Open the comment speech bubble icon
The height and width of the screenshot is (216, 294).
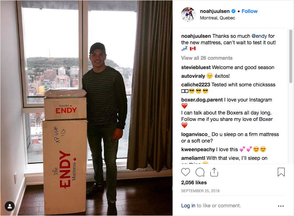(200, 172)
